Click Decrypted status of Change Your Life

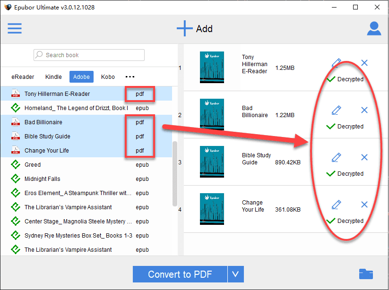[345, 221]
